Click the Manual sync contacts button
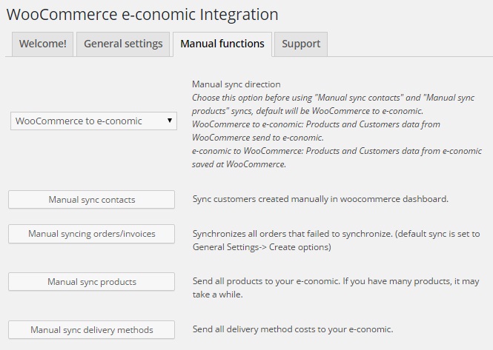Viewport: 493px width, 350px height. tap(91, 199)
